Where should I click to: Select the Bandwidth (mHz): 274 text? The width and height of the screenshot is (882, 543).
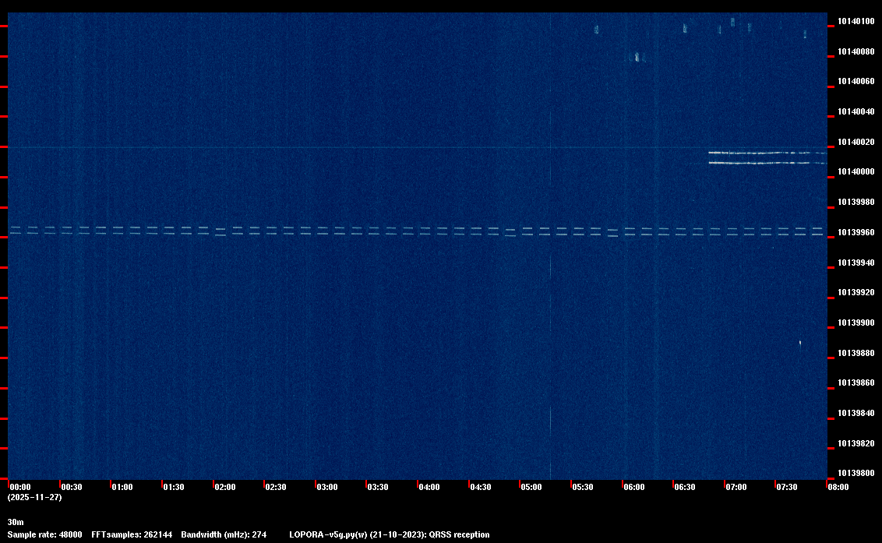click(224, 534)
